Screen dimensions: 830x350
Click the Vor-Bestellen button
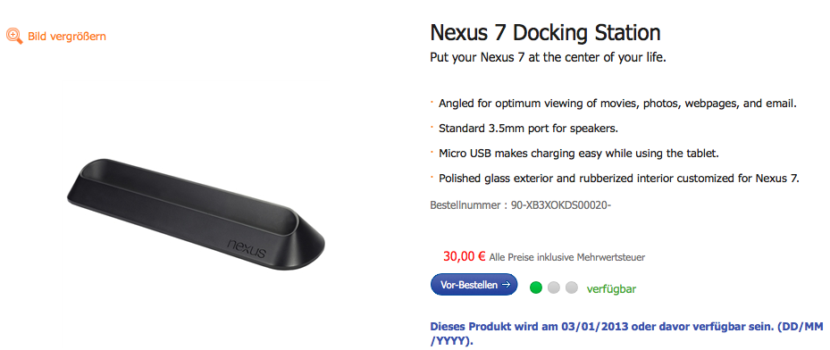pos(474,285)
